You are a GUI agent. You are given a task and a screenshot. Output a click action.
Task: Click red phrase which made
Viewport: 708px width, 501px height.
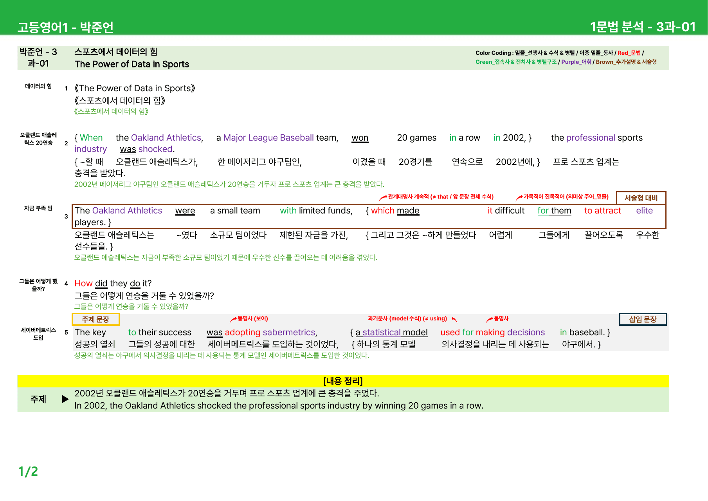pos(395,211)
